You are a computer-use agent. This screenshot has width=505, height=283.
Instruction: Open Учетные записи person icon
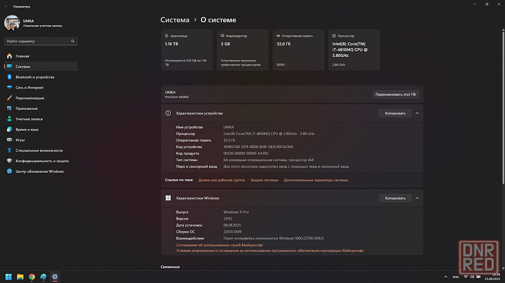click(9, 119)
